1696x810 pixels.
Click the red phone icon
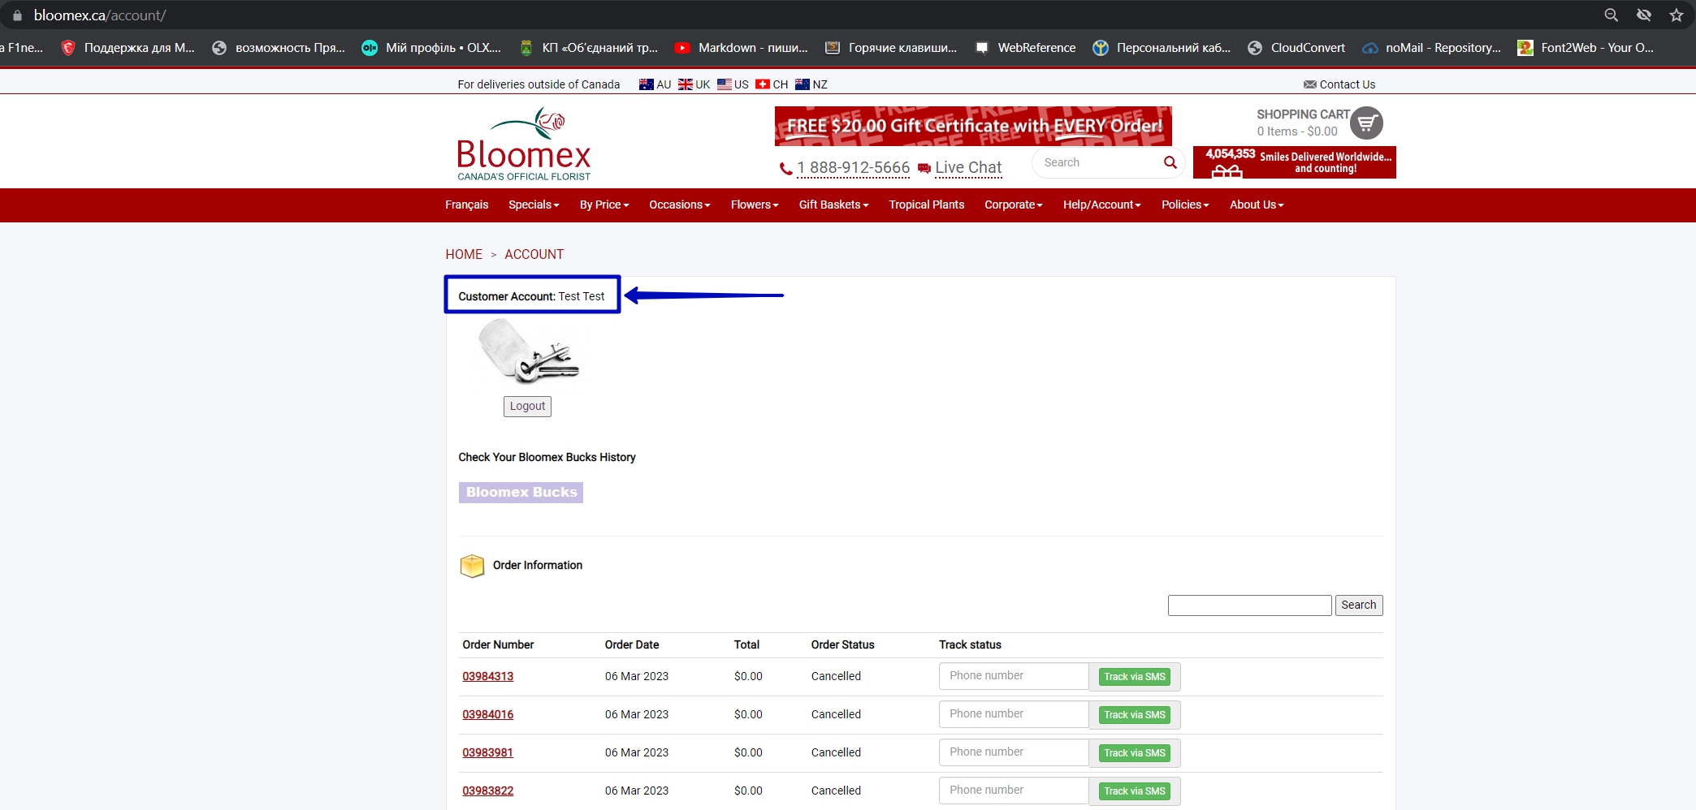point(785,169)
